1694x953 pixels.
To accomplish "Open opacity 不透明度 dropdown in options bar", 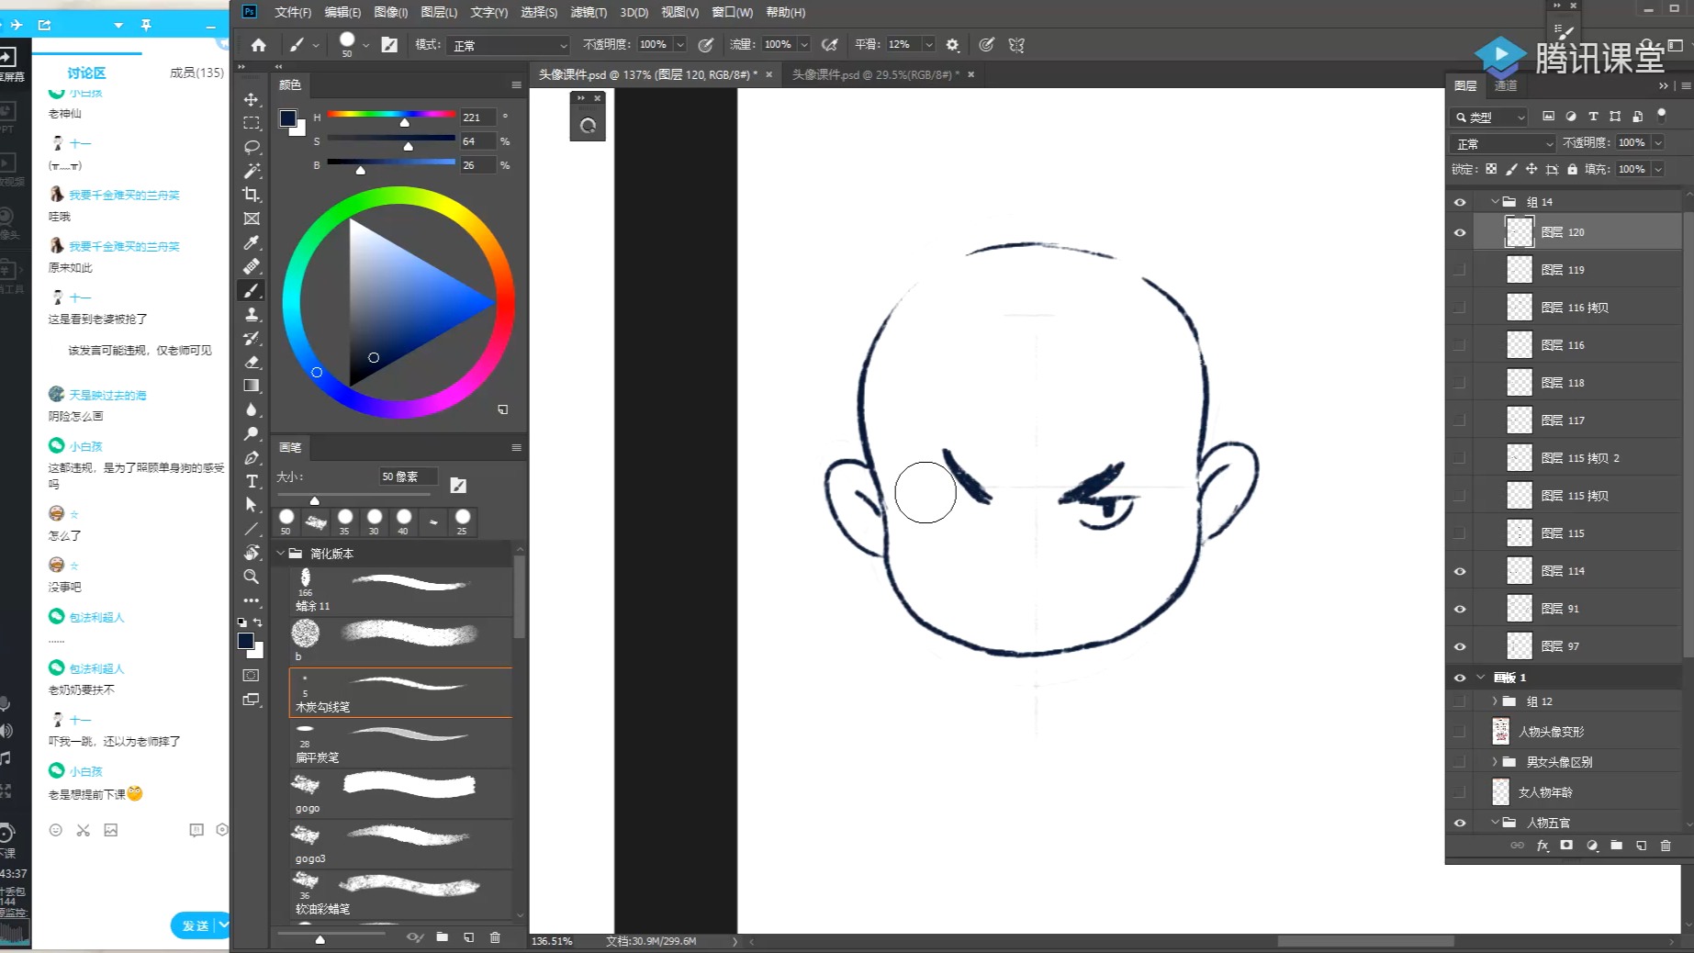I will [x=680, y=45].
